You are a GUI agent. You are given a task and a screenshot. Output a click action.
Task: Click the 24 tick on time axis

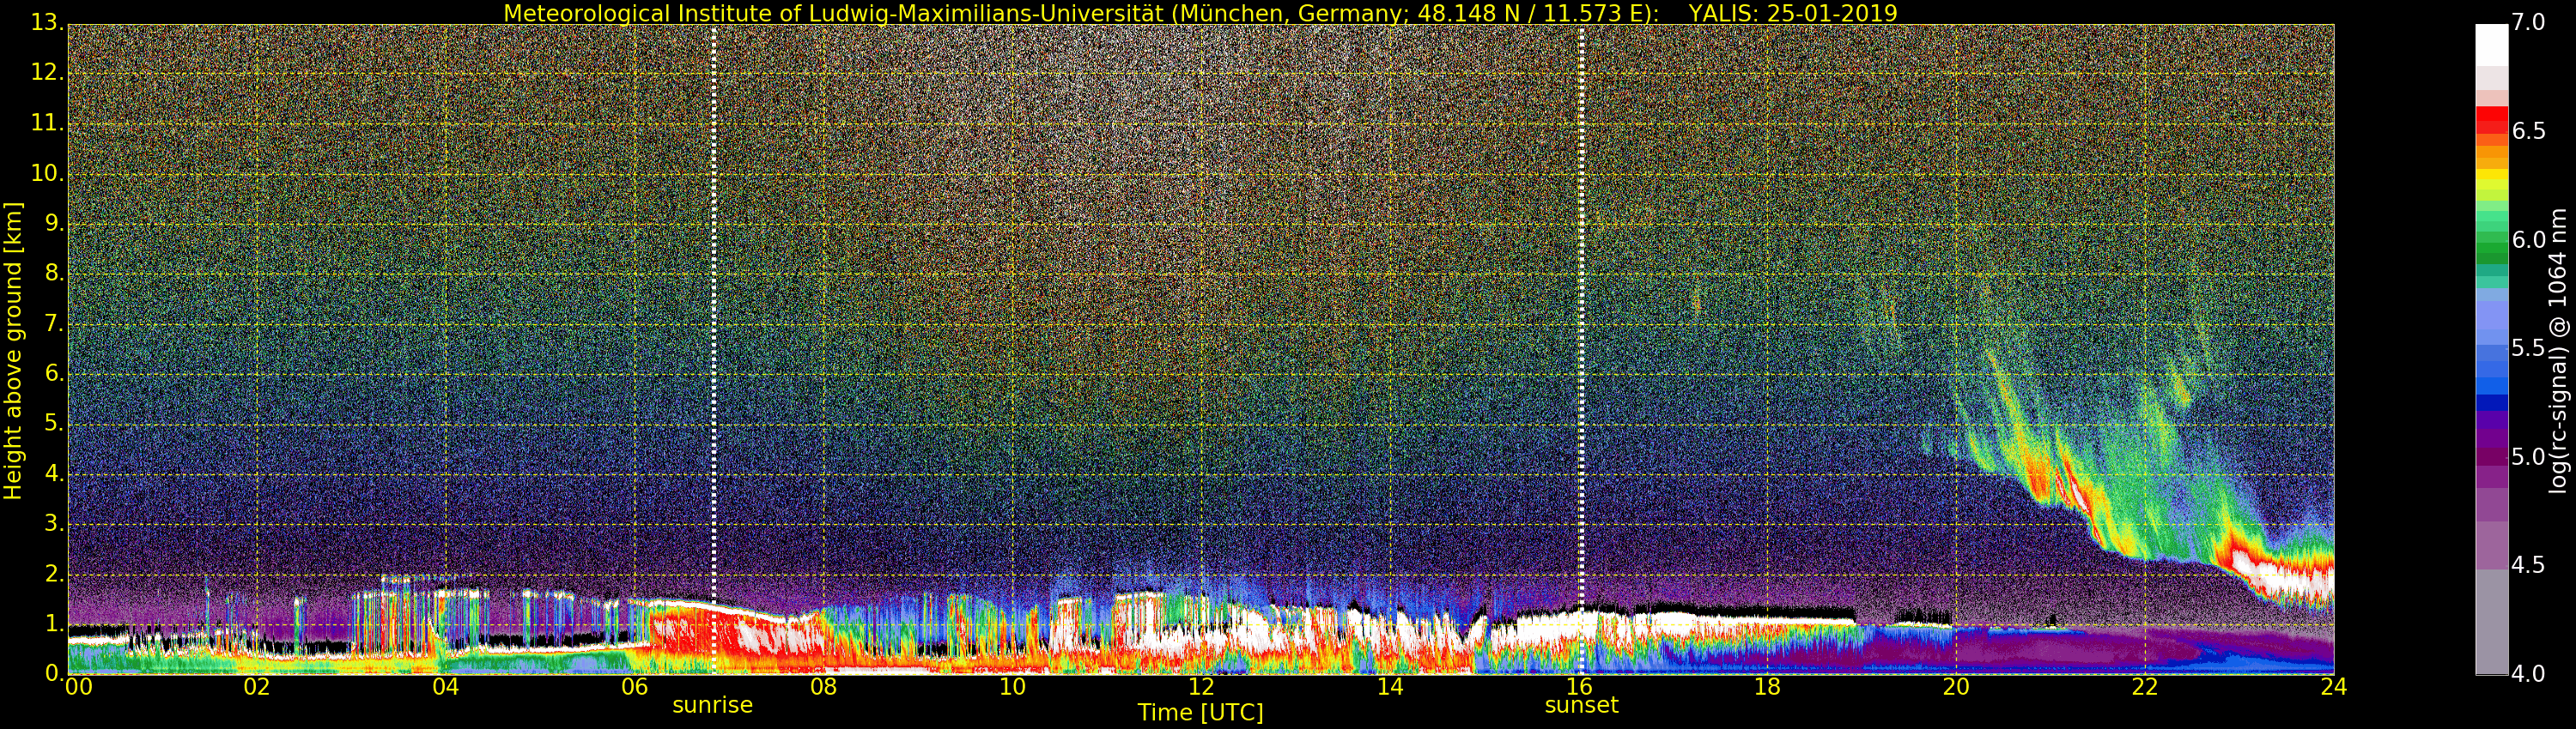pos(2333,686)
